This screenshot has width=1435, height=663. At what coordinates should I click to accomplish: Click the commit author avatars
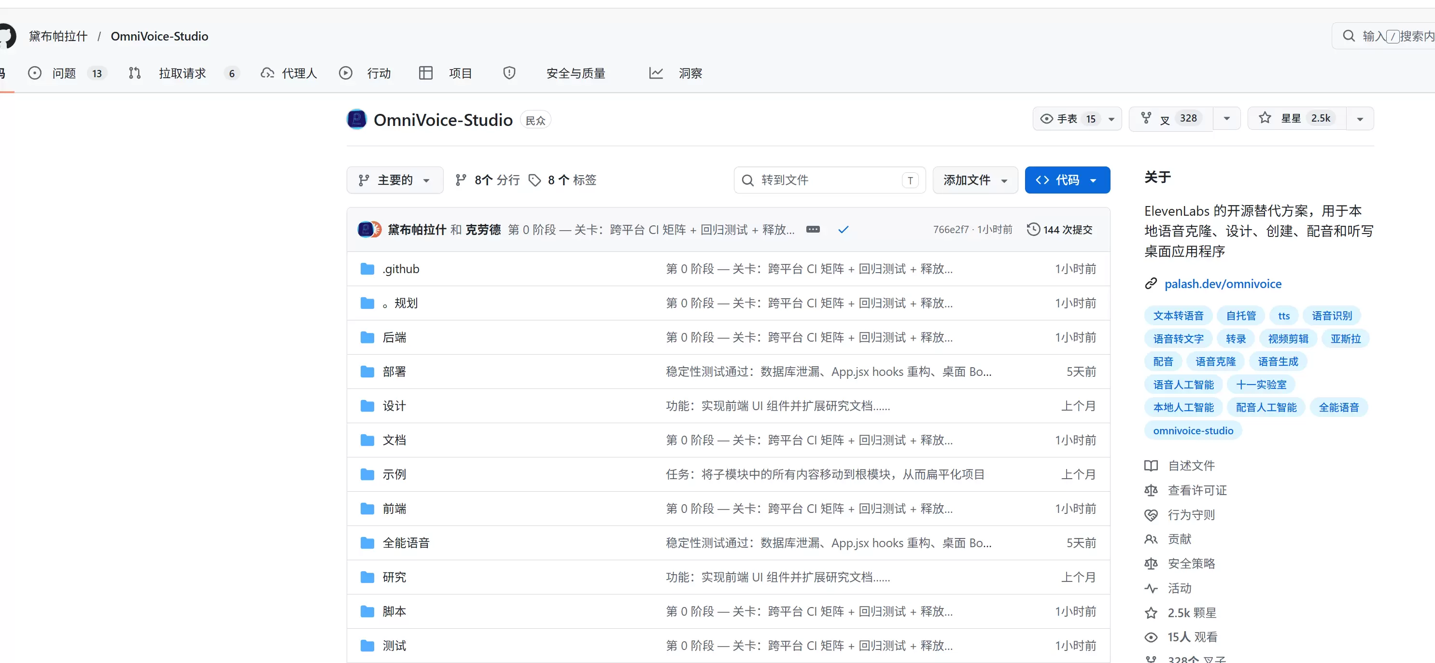(369, 229)
